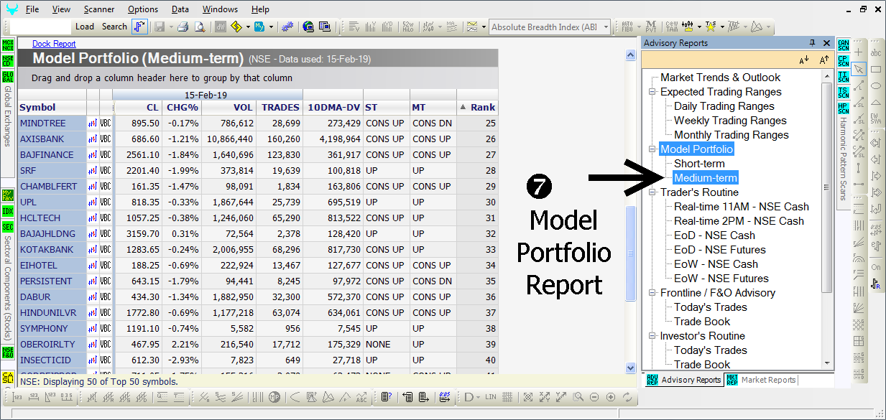Click the zoom in plus icon in bottom toolbar
Viewport: 886px width, 420px height.
pos(611,397)
